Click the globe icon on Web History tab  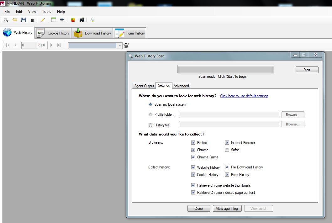pyautogui.click(x=7, y=32)
